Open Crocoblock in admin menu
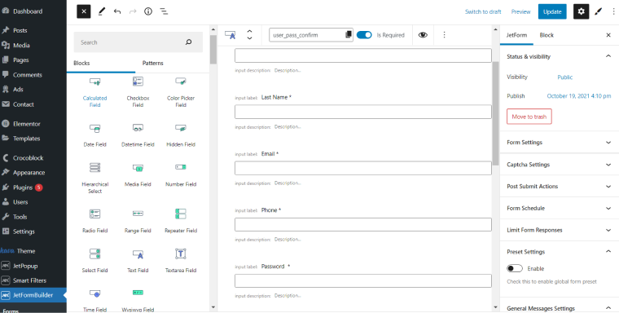 coord(28,157)
